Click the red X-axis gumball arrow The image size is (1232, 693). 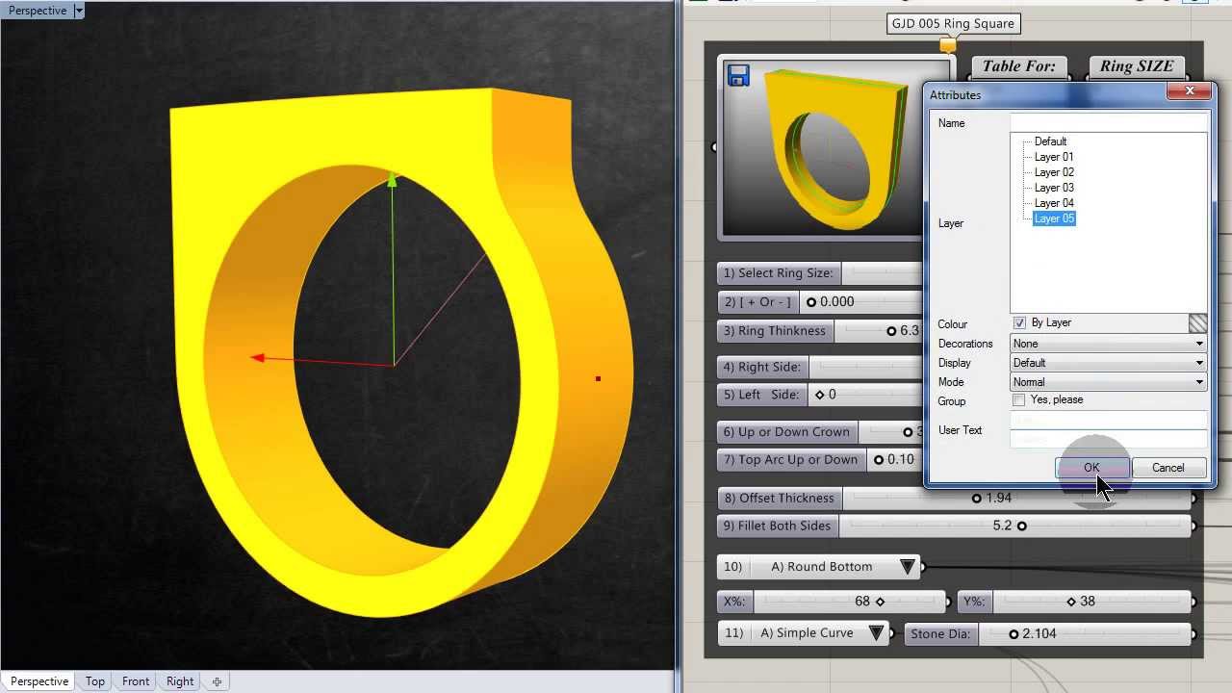pos(257,358)
